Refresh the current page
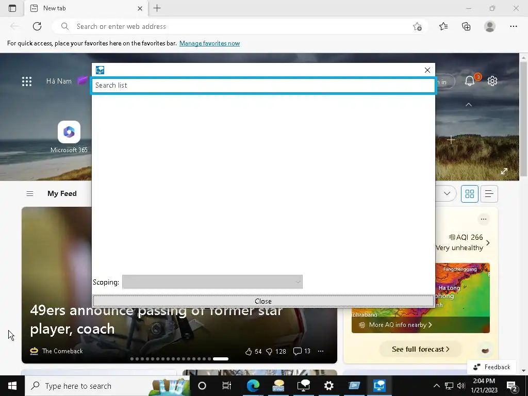Viewport: 528px width, 396px height. (x=37, y=26)
